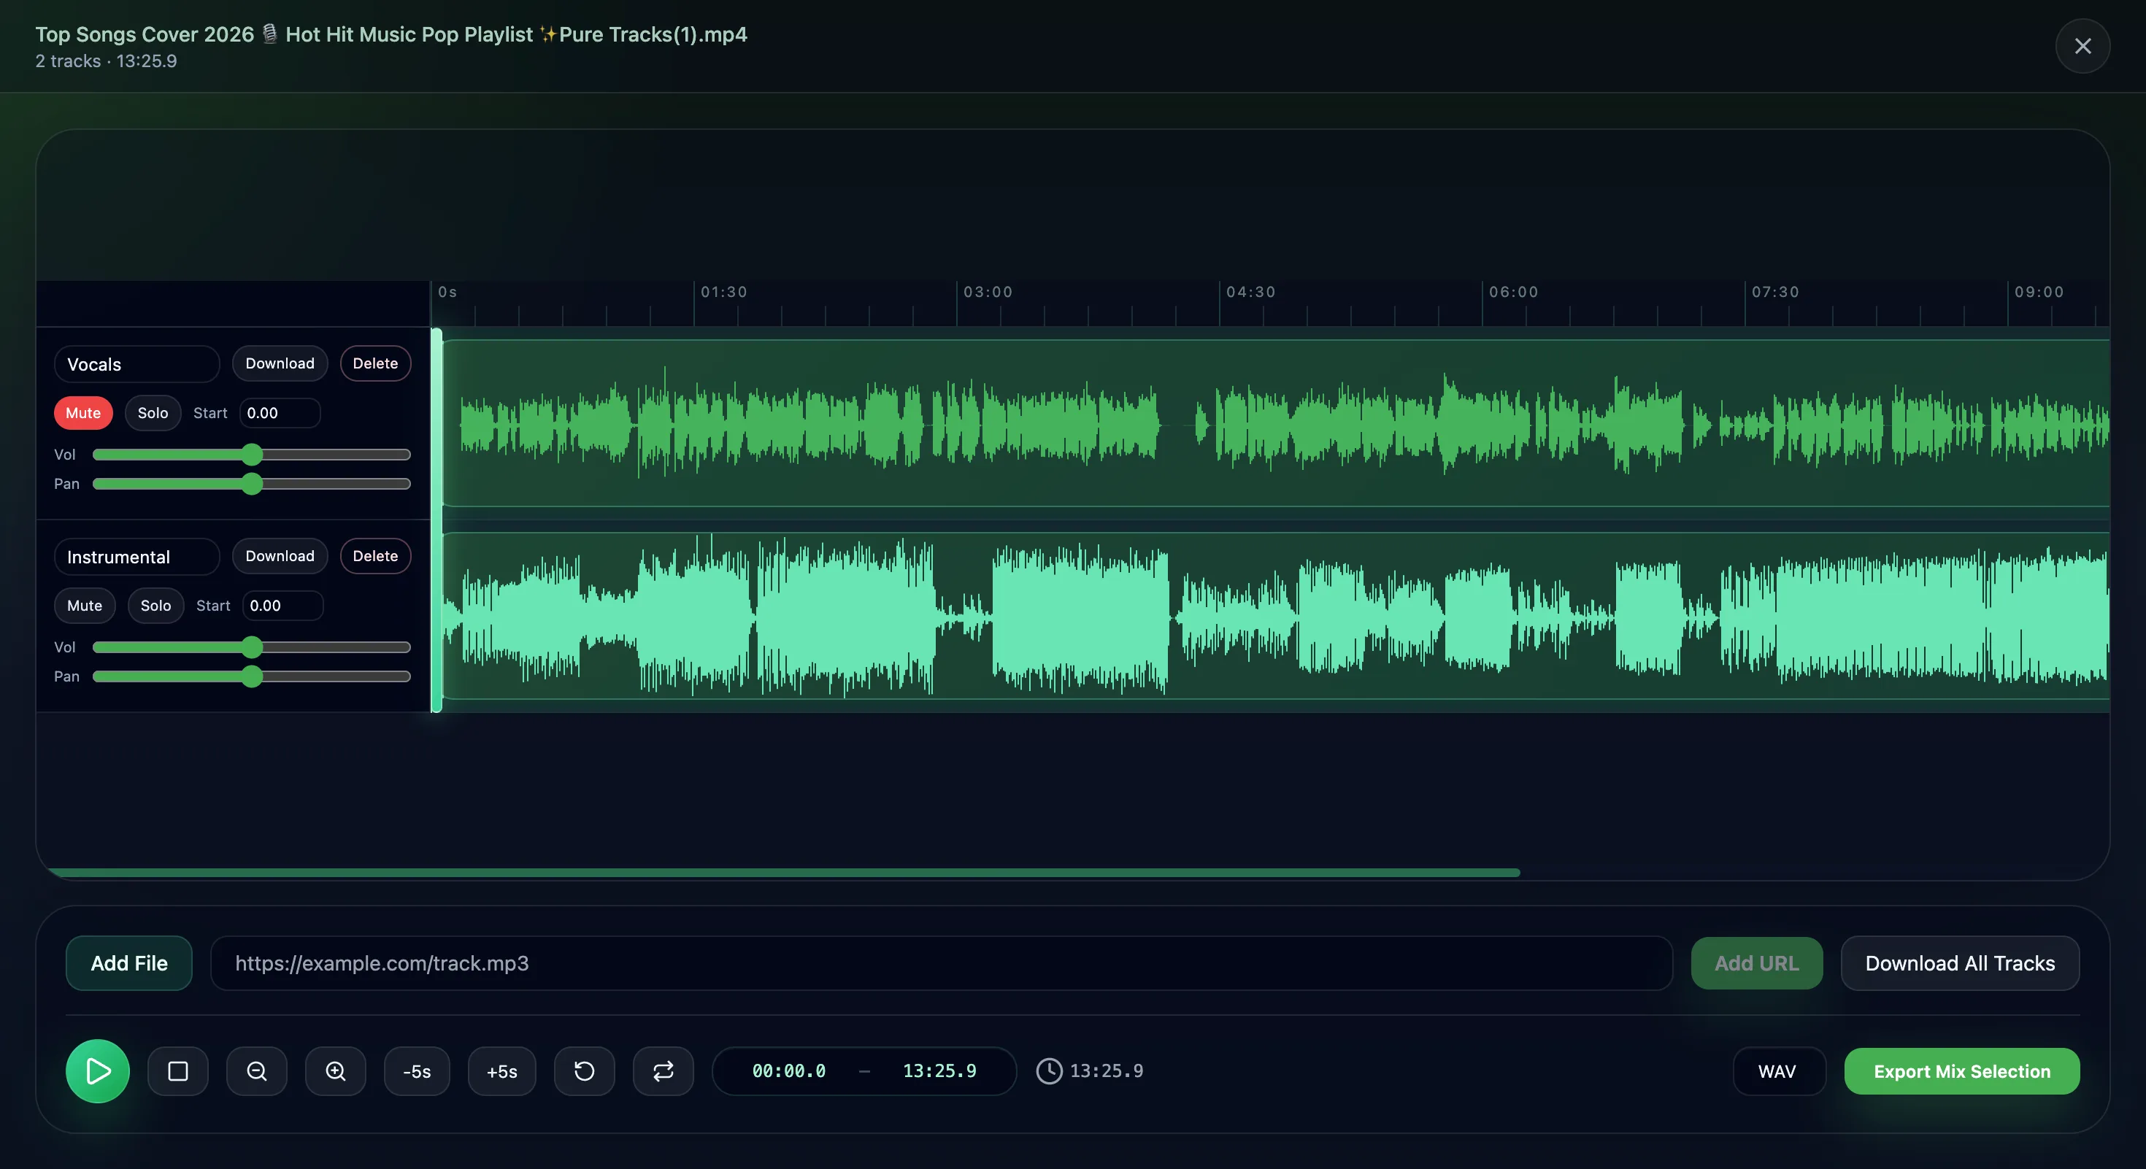Screen dimensions: 2146x1169
Task: Toggle loop playback icon
Action: pos(663,1070)
